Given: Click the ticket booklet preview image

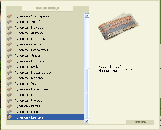Looking at the screenshot, I should click(118, 26).
